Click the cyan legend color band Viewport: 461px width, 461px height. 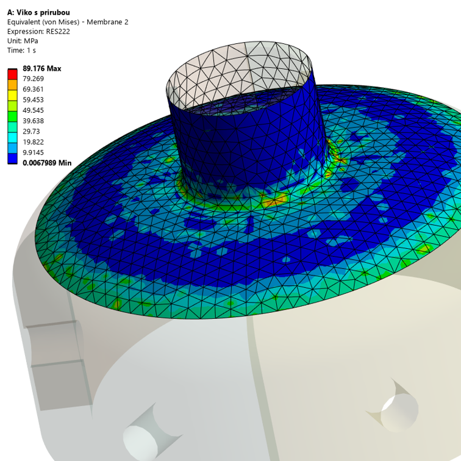[12, 137]
